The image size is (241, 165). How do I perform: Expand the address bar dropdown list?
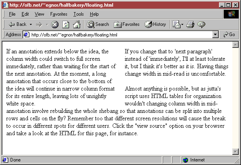tap(215, 35)
